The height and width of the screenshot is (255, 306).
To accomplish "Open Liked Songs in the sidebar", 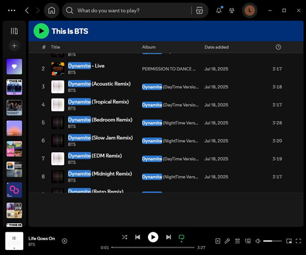I will point(14,67).
